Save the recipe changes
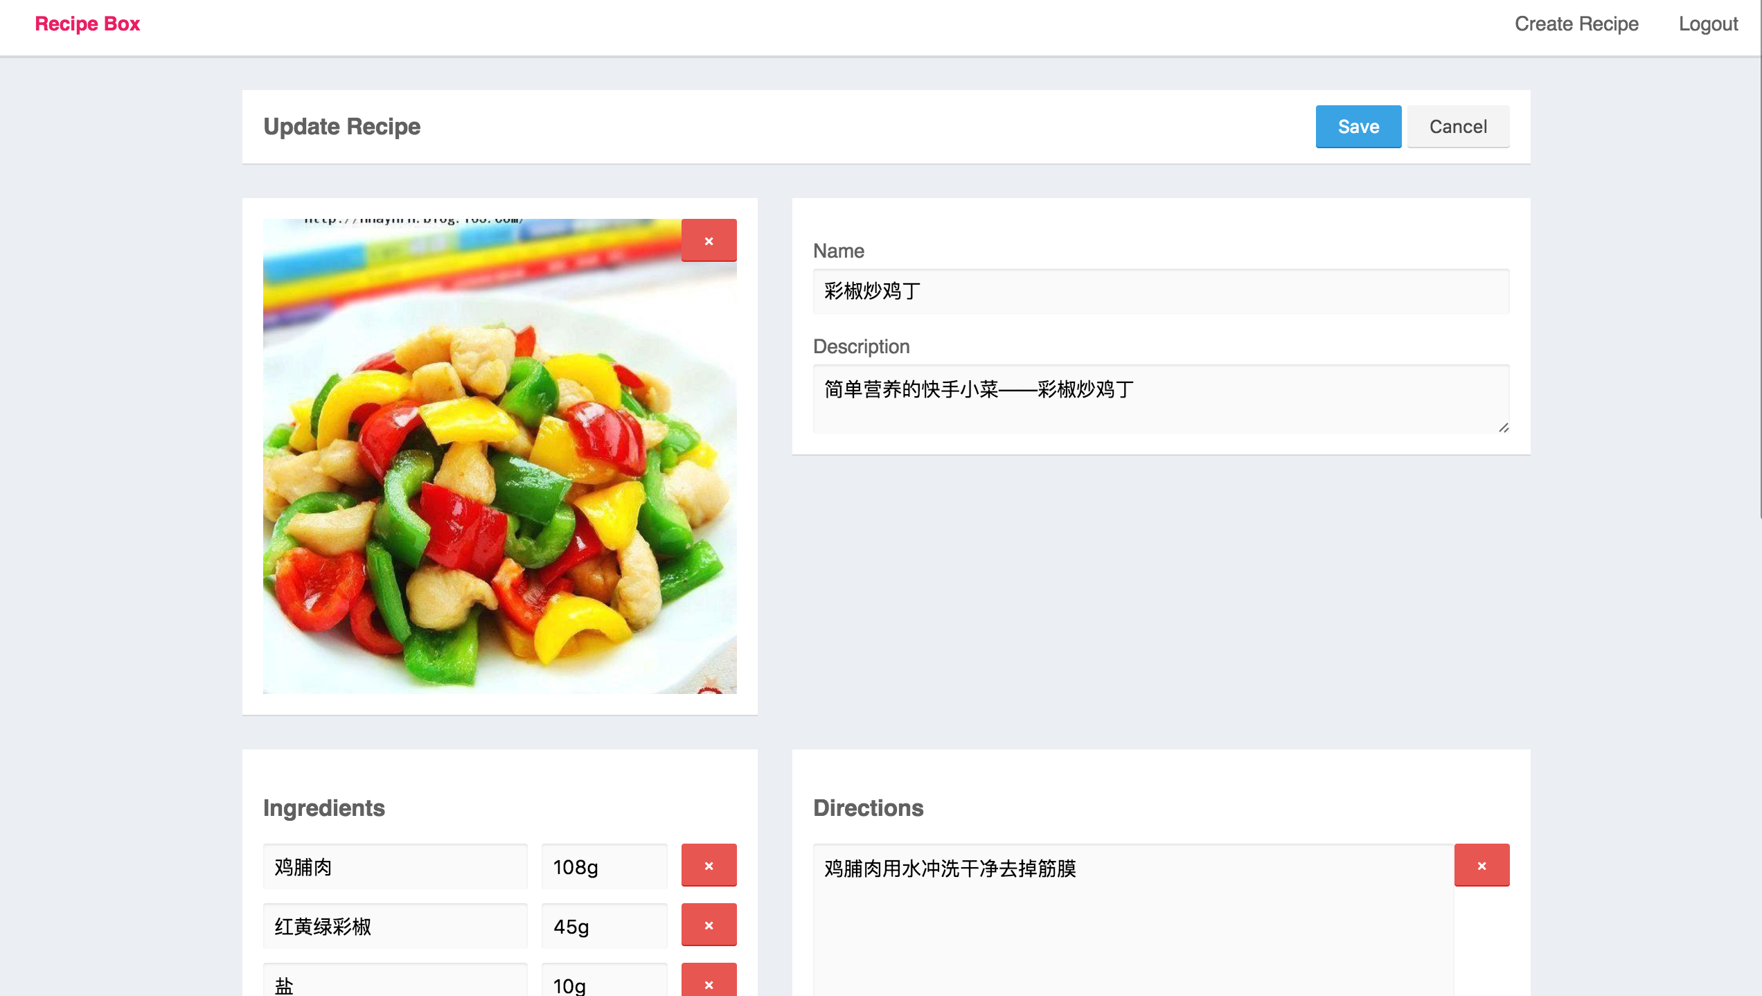This screenshot has height=996, width=1762. pos(1358,127)
